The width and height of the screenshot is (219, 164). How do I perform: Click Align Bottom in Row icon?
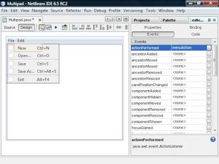pos(102,27)
